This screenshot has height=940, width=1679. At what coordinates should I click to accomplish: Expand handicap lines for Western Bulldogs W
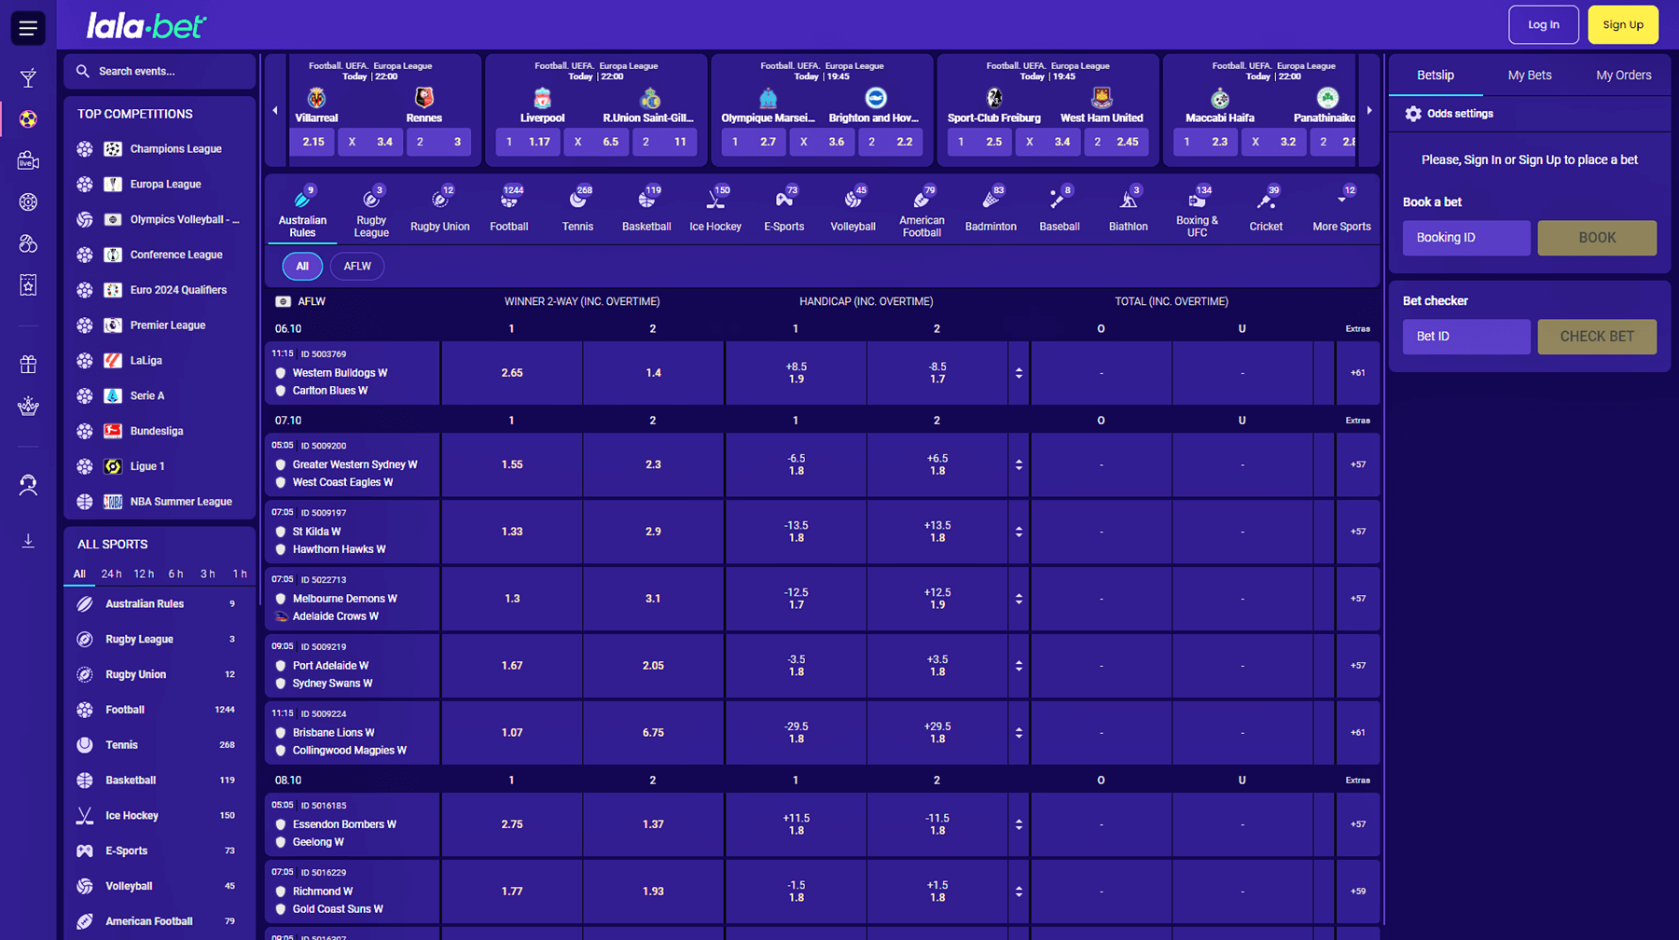1019,373
